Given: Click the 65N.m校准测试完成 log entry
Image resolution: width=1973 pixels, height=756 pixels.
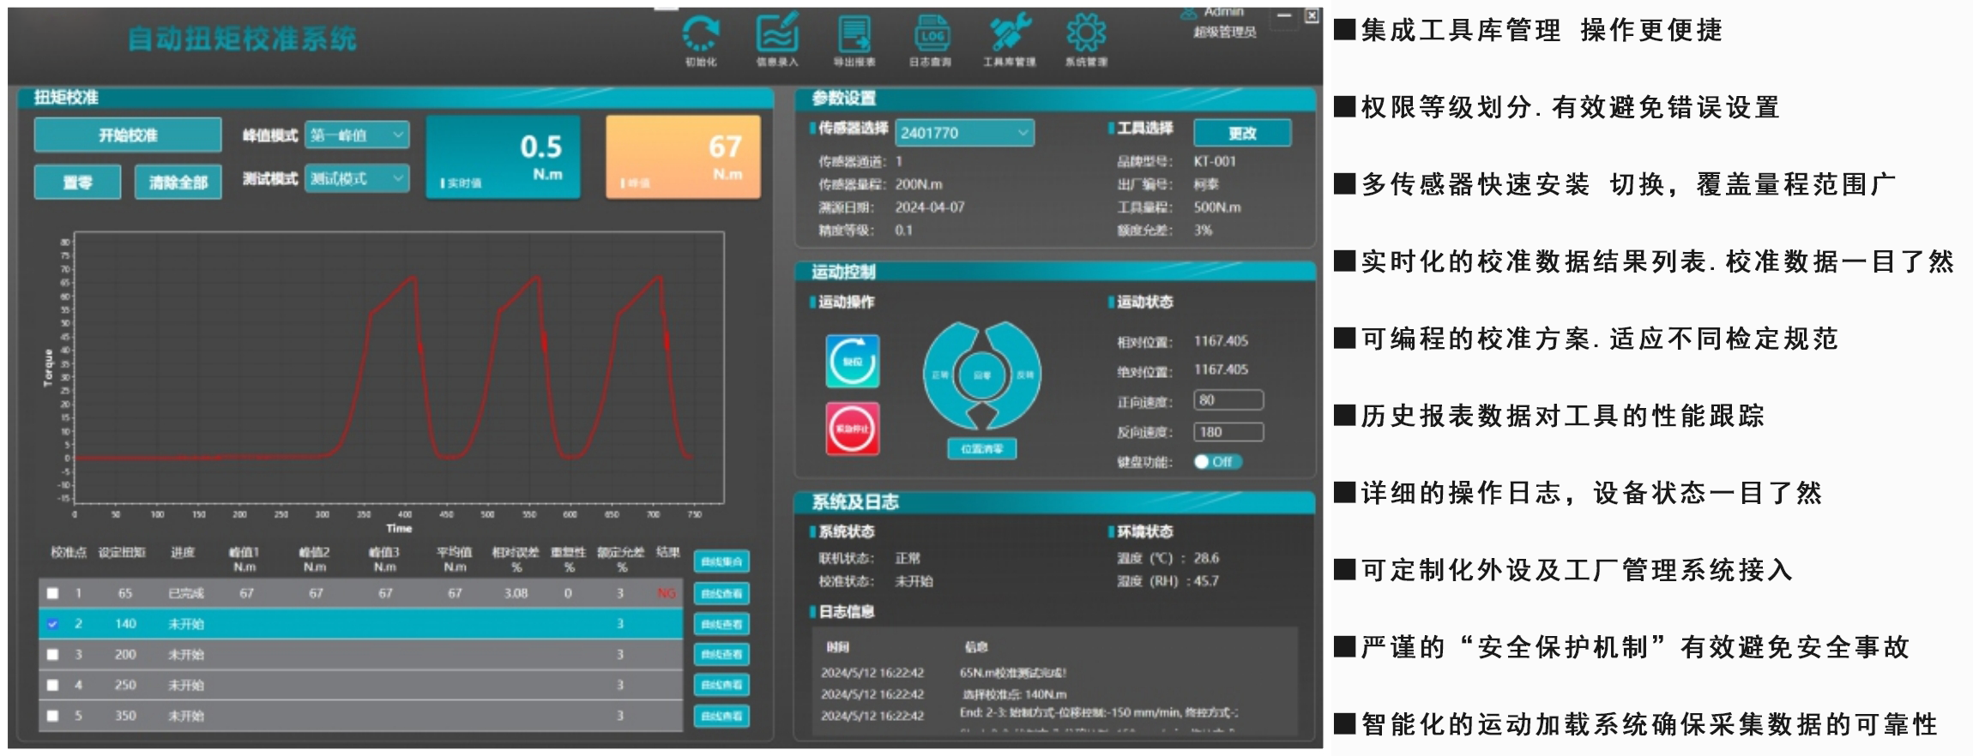Looking at the screenshot, I should (1013, 673).
